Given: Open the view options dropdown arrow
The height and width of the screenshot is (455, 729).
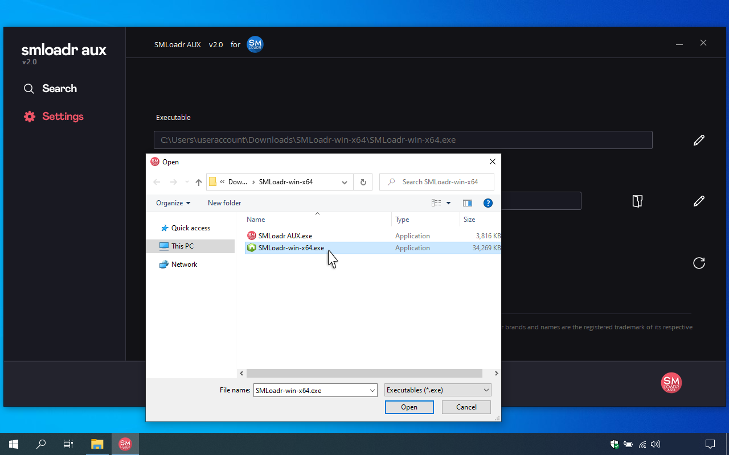Looking at the screenshot, I should (x=448, y=203).
